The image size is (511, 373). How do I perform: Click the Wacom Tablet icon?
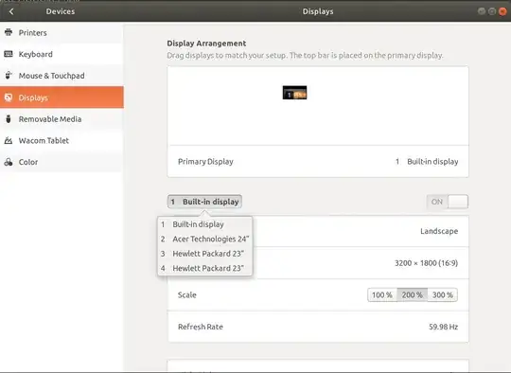(9, 140)
